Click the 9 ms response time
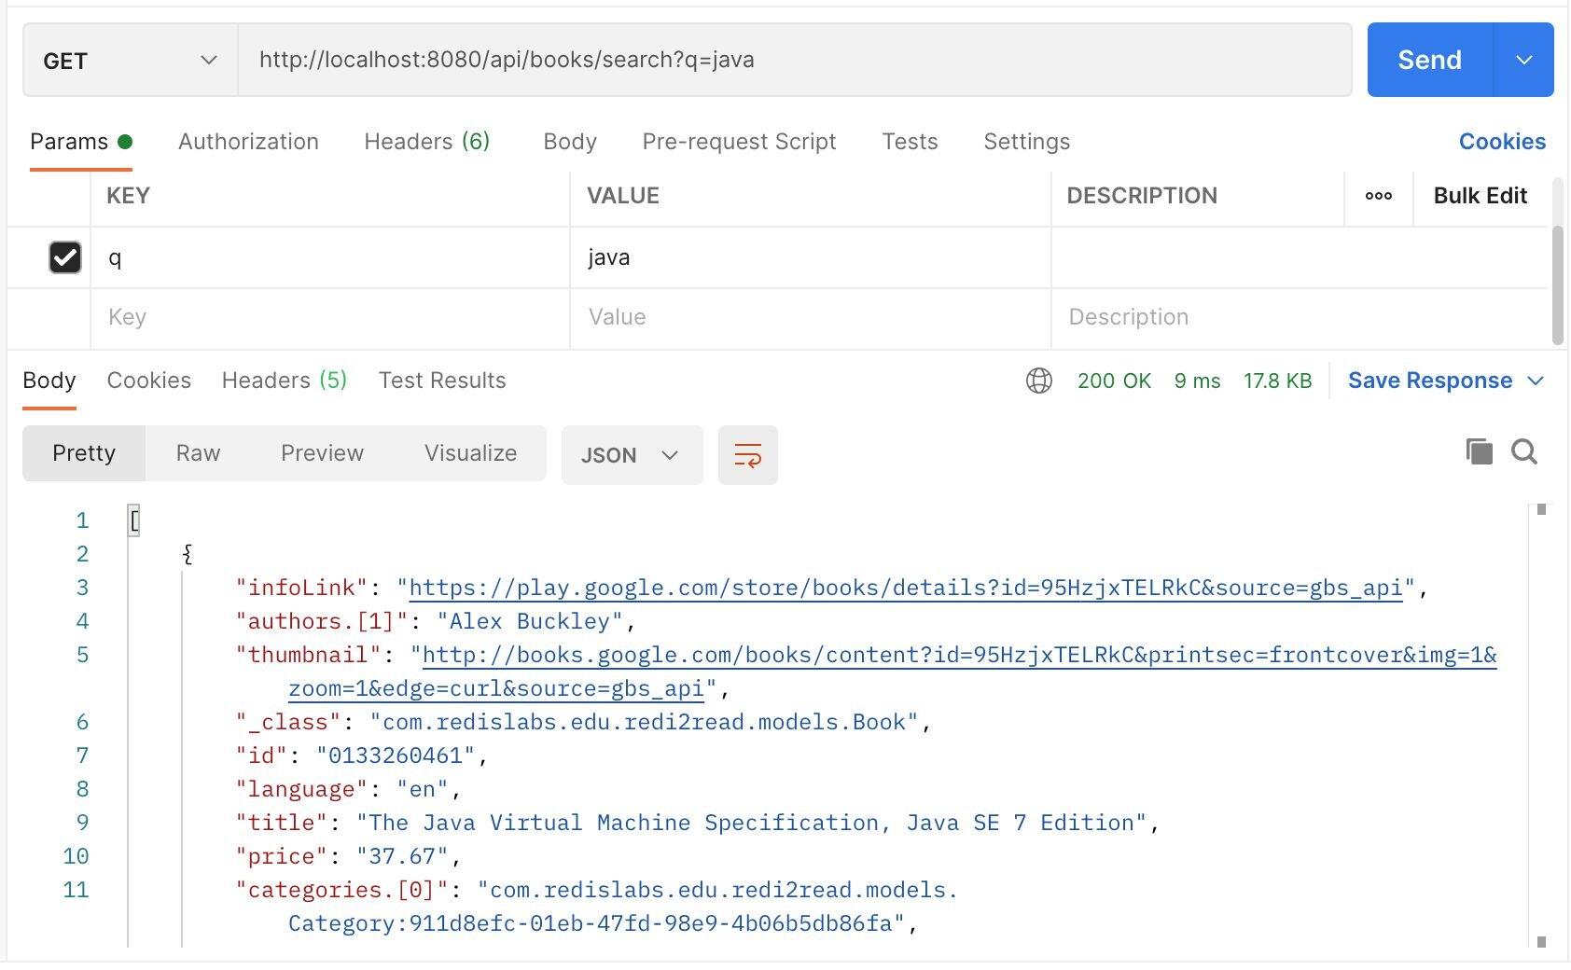This screenshot has height=970, width=1571. point(1197,381)
